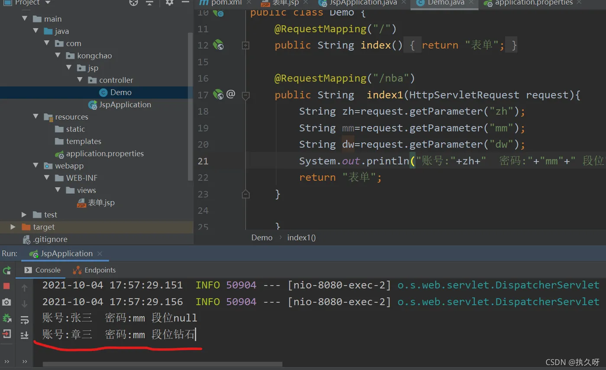Click the Collapse All icon in Project panel
This screenshot has height=370, width=606.
[x=150, y=3]
